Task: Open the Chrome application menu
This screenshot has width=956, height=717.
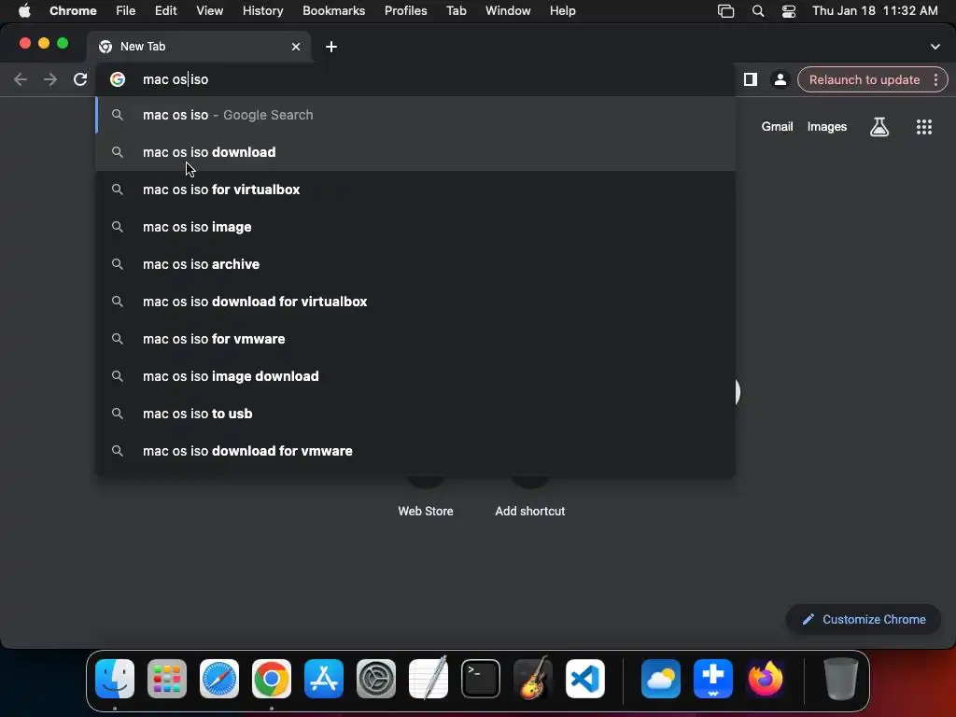Action: point(73,11)
